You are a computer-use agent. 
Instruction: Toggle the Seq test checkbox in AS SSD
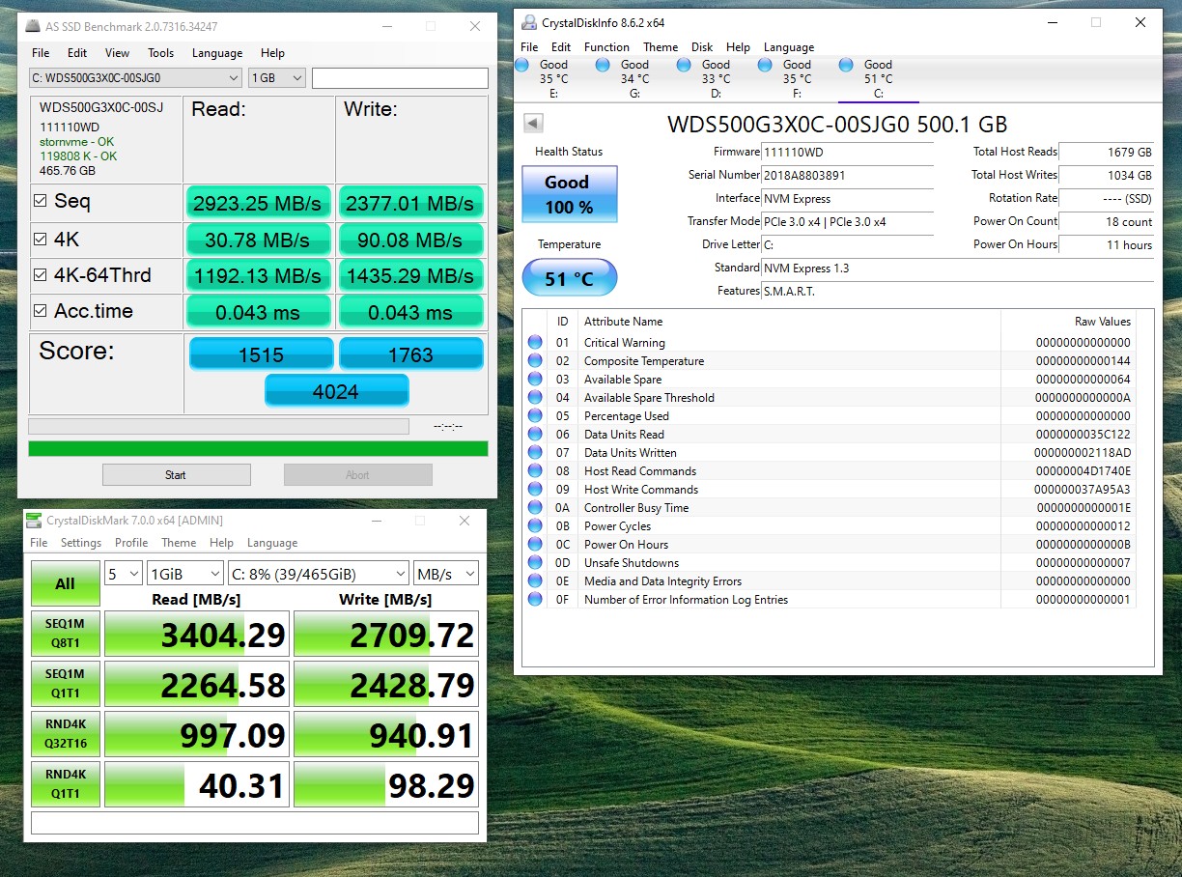(x=41, y=202)
